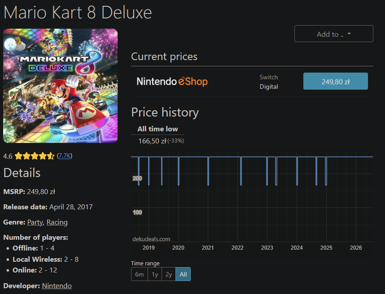The height and width of the screenshot is (294, 385).
Task: Open the Nintendo developer link
Action: point(57,286)
